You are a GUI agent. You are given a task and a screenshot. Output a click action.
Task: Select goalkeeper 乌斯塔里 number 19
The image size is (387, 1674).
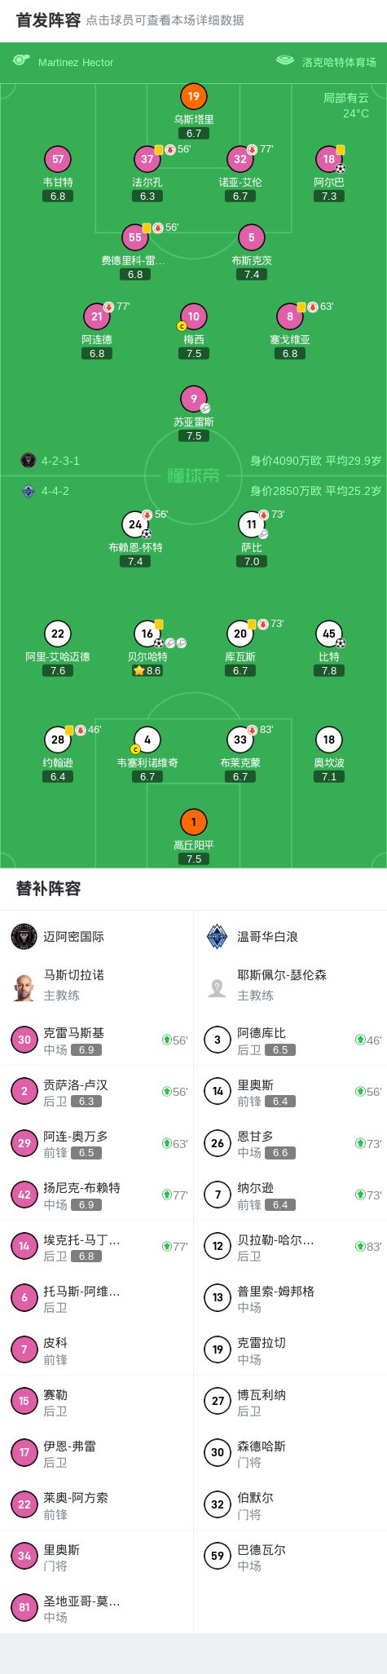(194, 96)
